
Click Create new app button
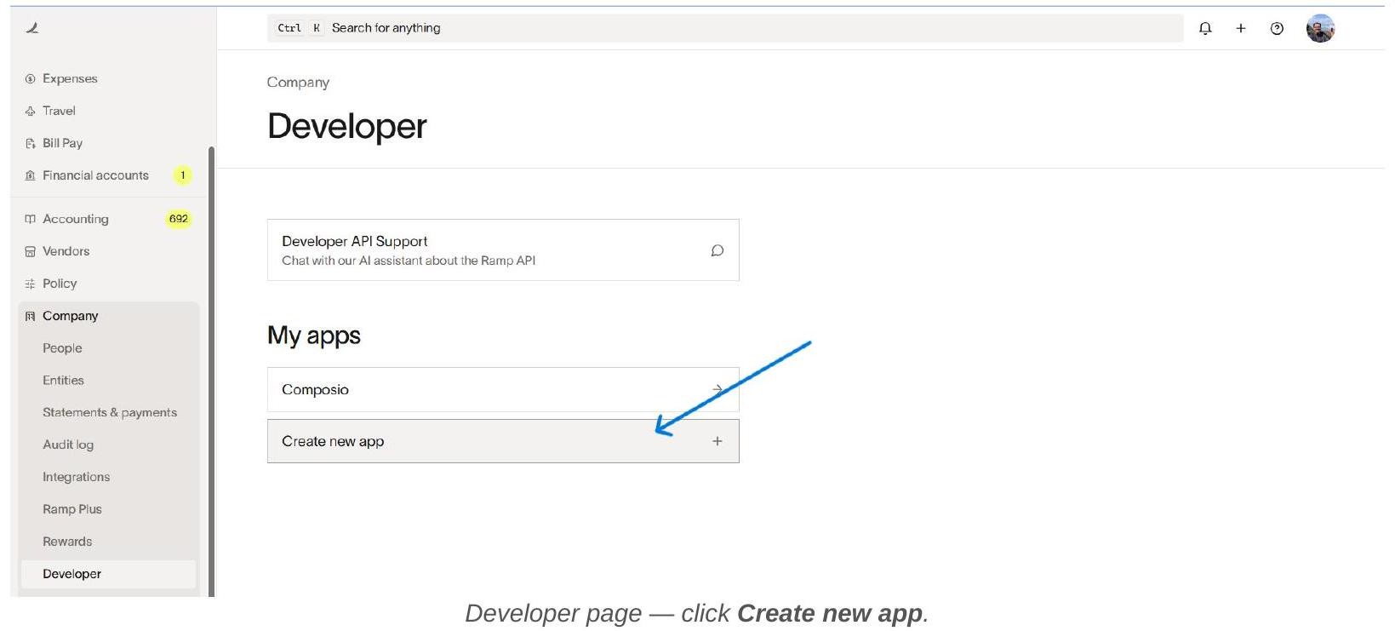(x=503, y=441)
